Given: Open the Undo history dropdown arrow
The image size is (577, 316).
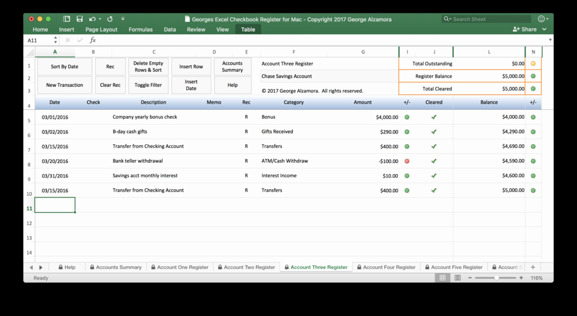Looking at the screenshot, I should (x=100, y=19).
